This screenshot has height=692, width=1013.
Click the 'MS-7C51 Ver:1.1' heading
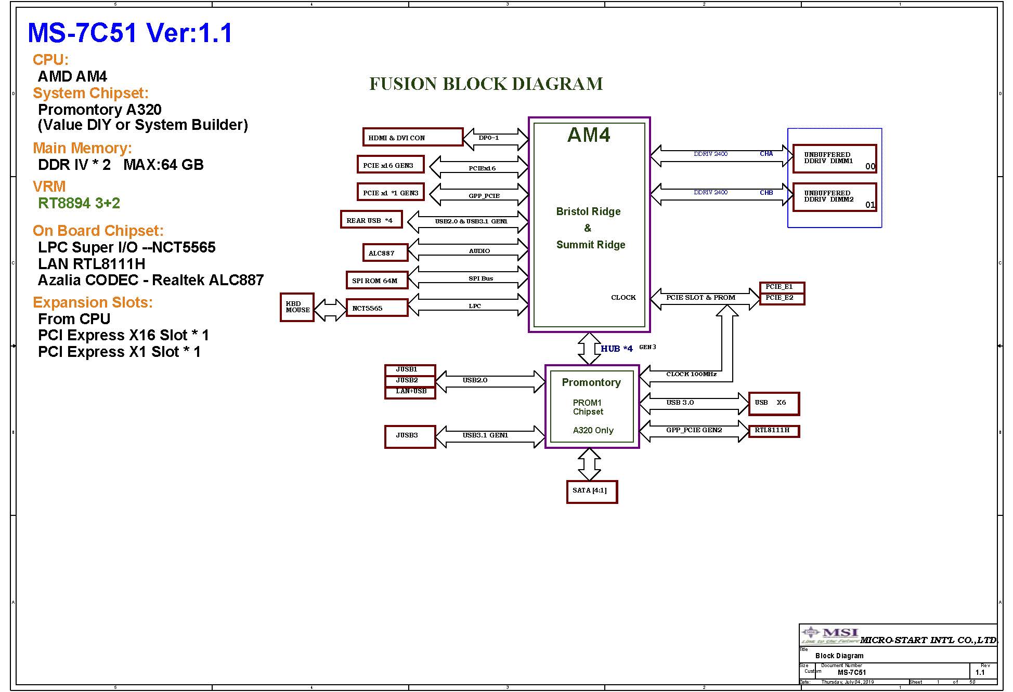130,33
